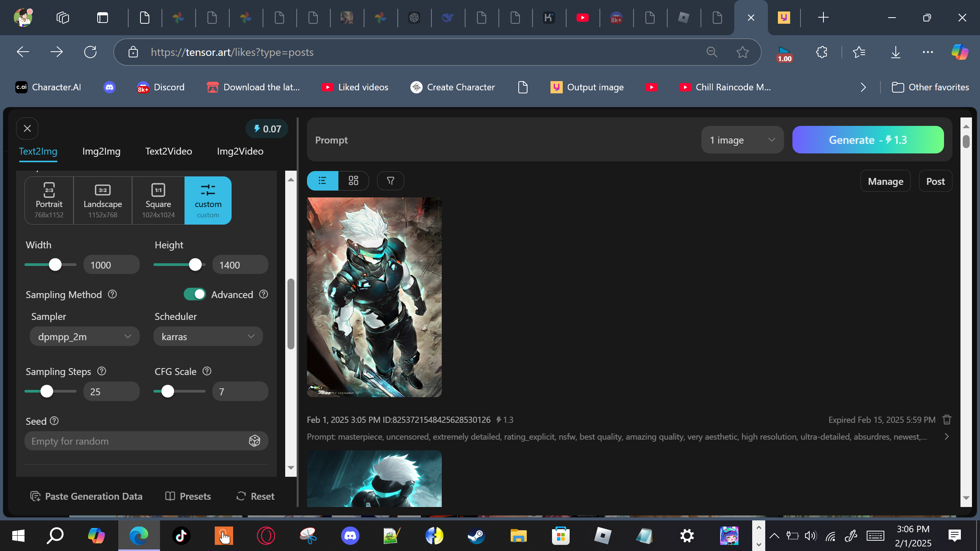Click the Sampling Method help icon
This screenshot has height=551, width=980.
tap(112, 294)
